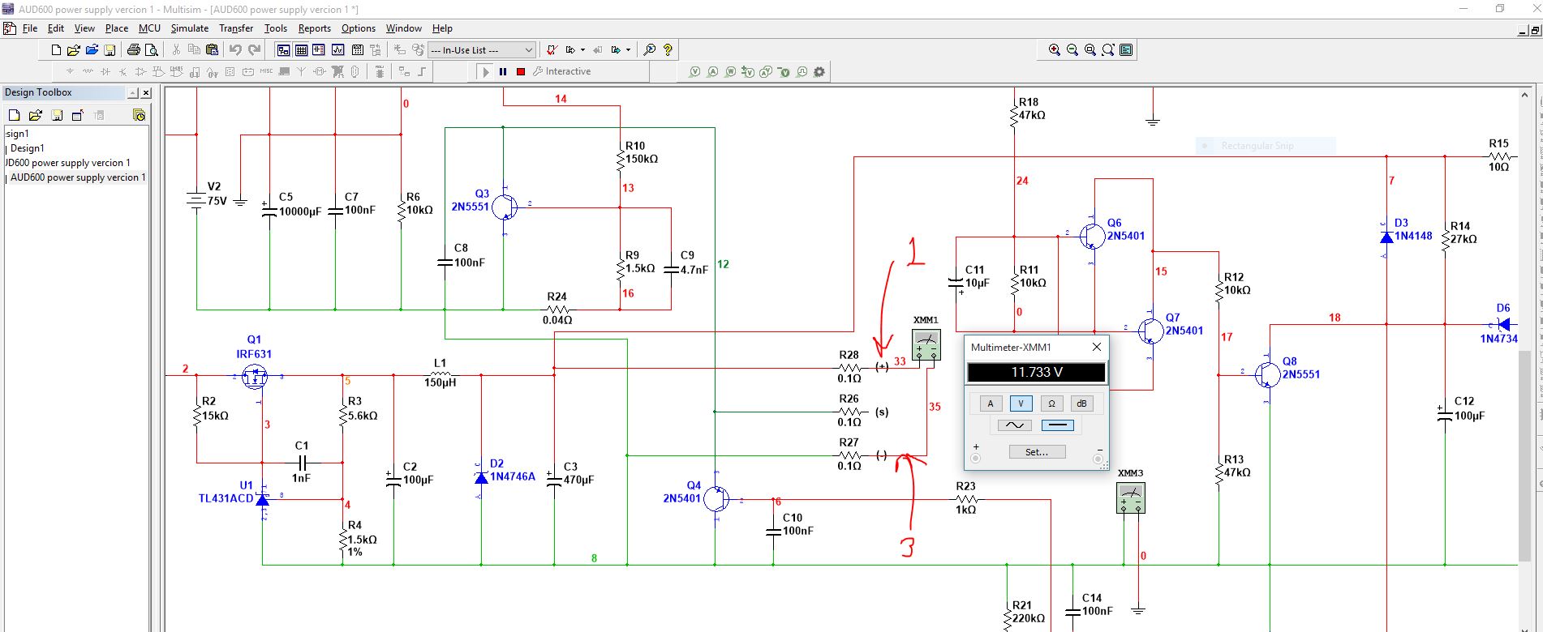
Task: Select AC signal mode on the multimeter
Action: (x=1015, y=425)
